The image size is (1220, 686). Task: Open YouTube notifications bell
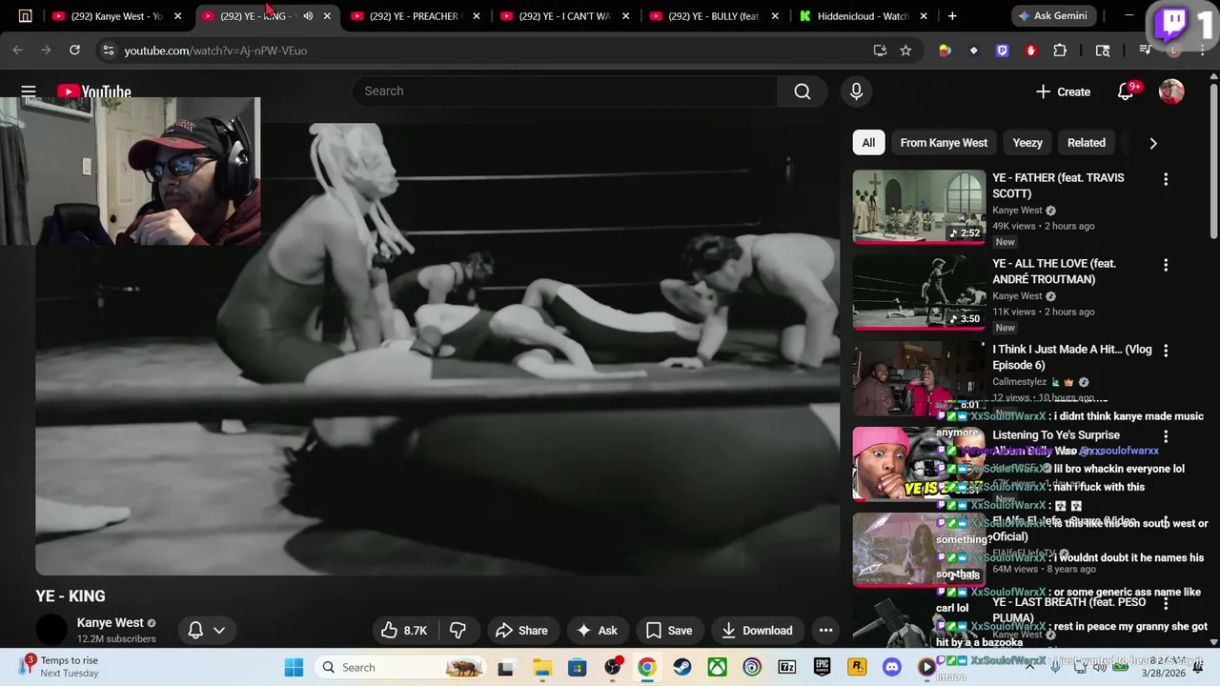[1125, 91]
